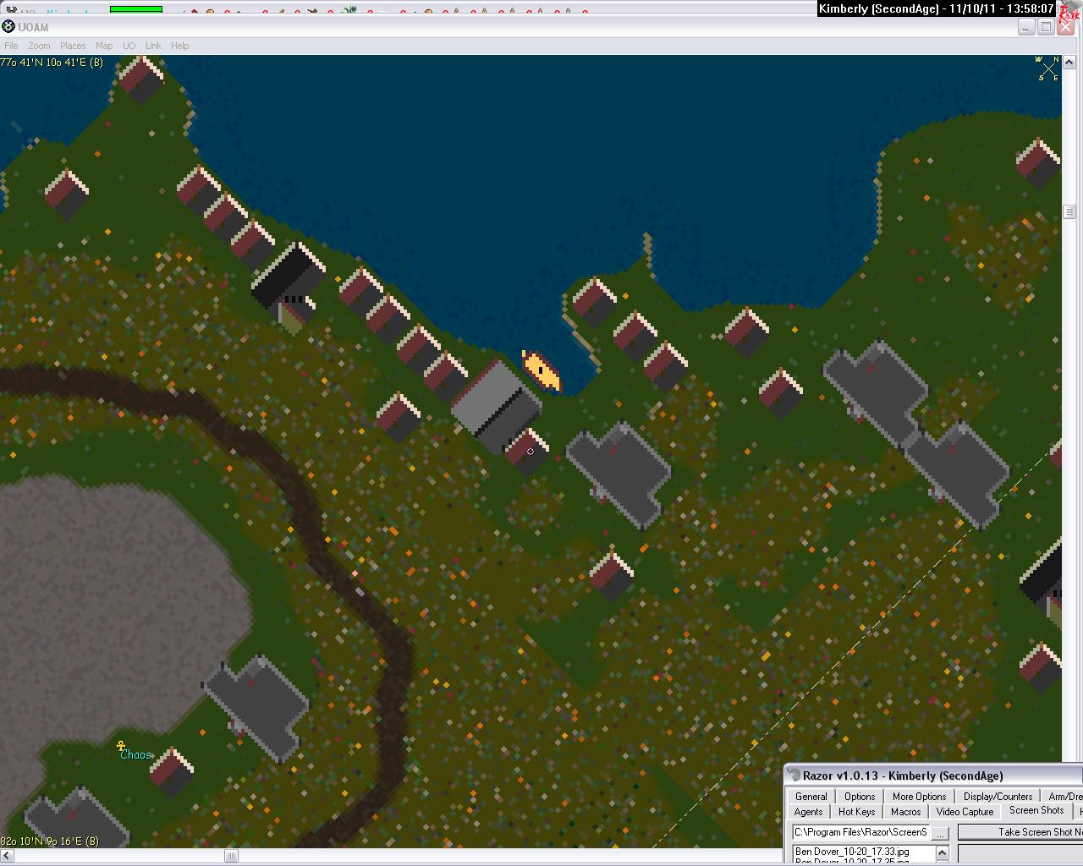Viewport: 1083px width, 866px height.
Task: Click the small white player position marker
Action: (531, 452)
